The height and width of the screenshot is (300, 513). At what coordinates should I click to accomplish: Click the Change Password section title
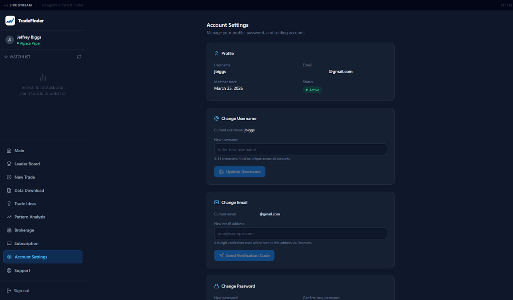[x=238, y=286]
